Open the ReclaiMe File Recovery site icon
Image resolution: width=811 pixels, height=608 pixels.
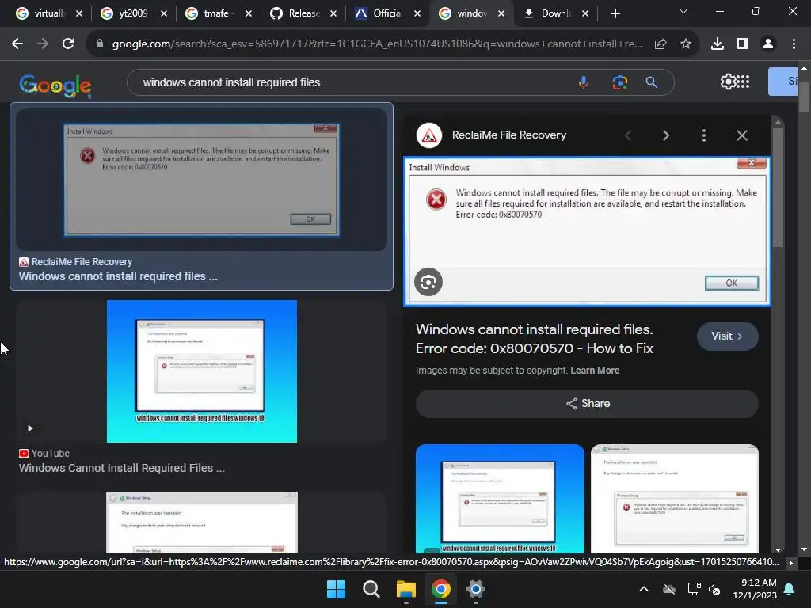428,135
